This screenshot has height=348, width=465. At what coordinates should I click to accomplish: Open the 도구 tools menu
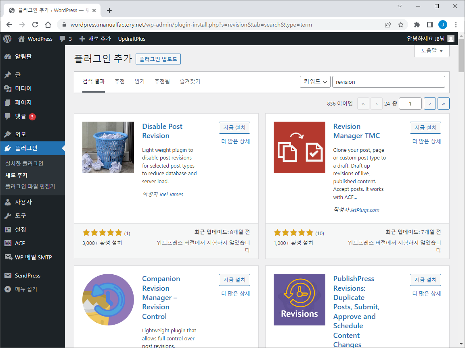(x=32, y=216)
